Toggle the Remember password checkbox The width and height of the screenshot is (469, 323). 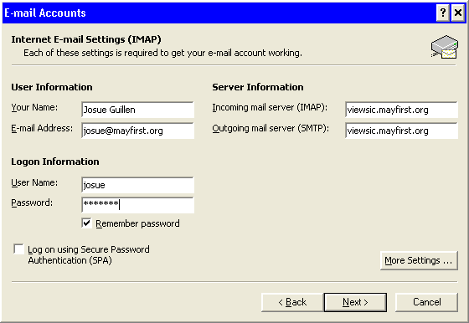(x=86, y=223)
